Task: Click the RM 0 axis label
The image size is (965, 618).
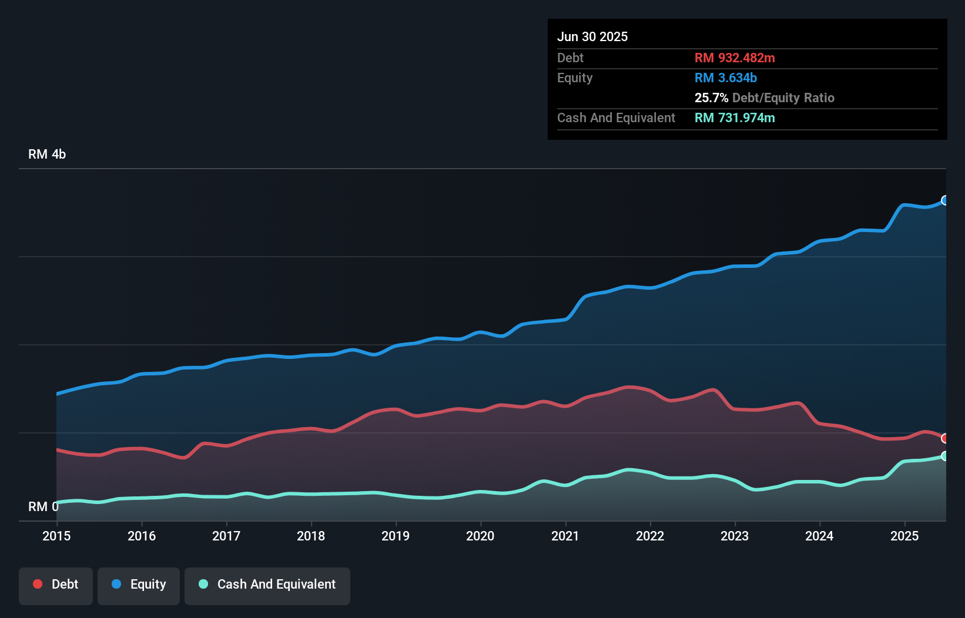Action: tap(43, 506)
